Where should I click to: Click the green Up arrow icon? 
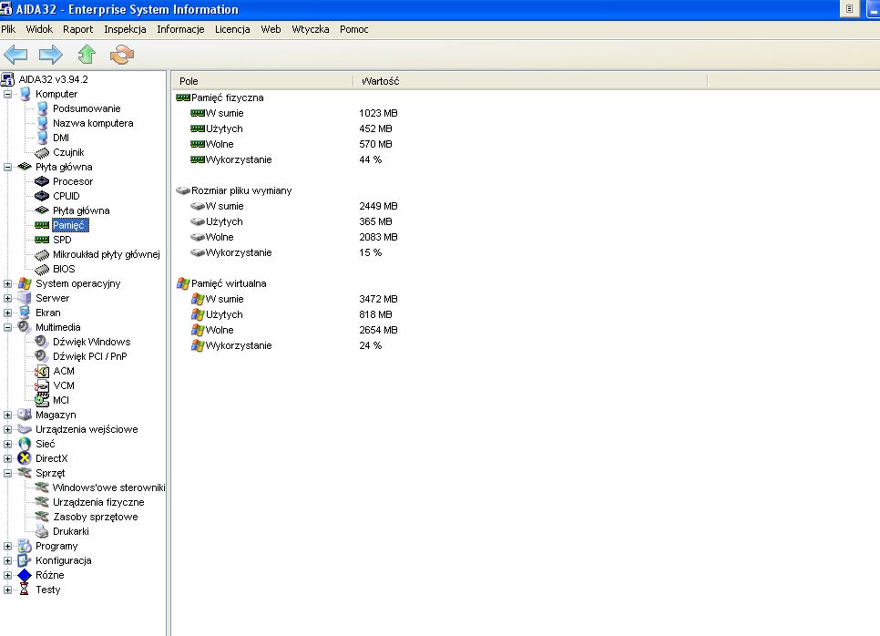tap(87, 55)
